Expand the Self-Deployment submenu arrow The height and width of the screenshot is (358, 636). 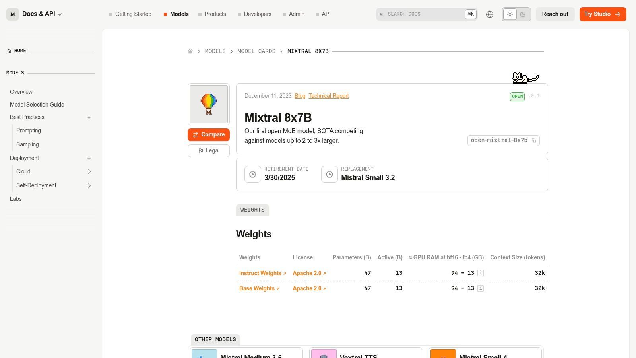[89, 186]
